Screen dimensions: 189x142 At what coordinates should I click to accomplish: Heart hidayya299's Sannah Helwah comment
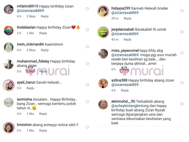coord(182,11)
